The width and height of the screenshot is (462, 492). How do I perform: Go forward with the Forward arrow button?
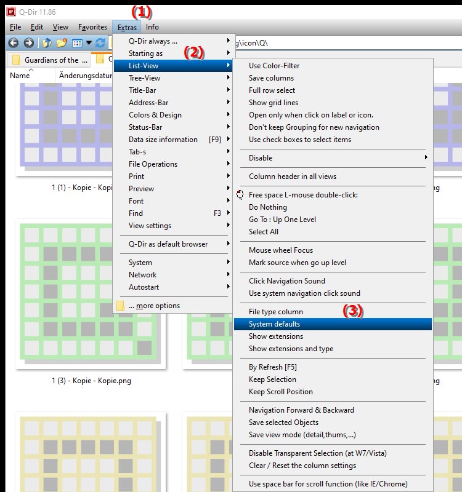[x=28, y=42]
